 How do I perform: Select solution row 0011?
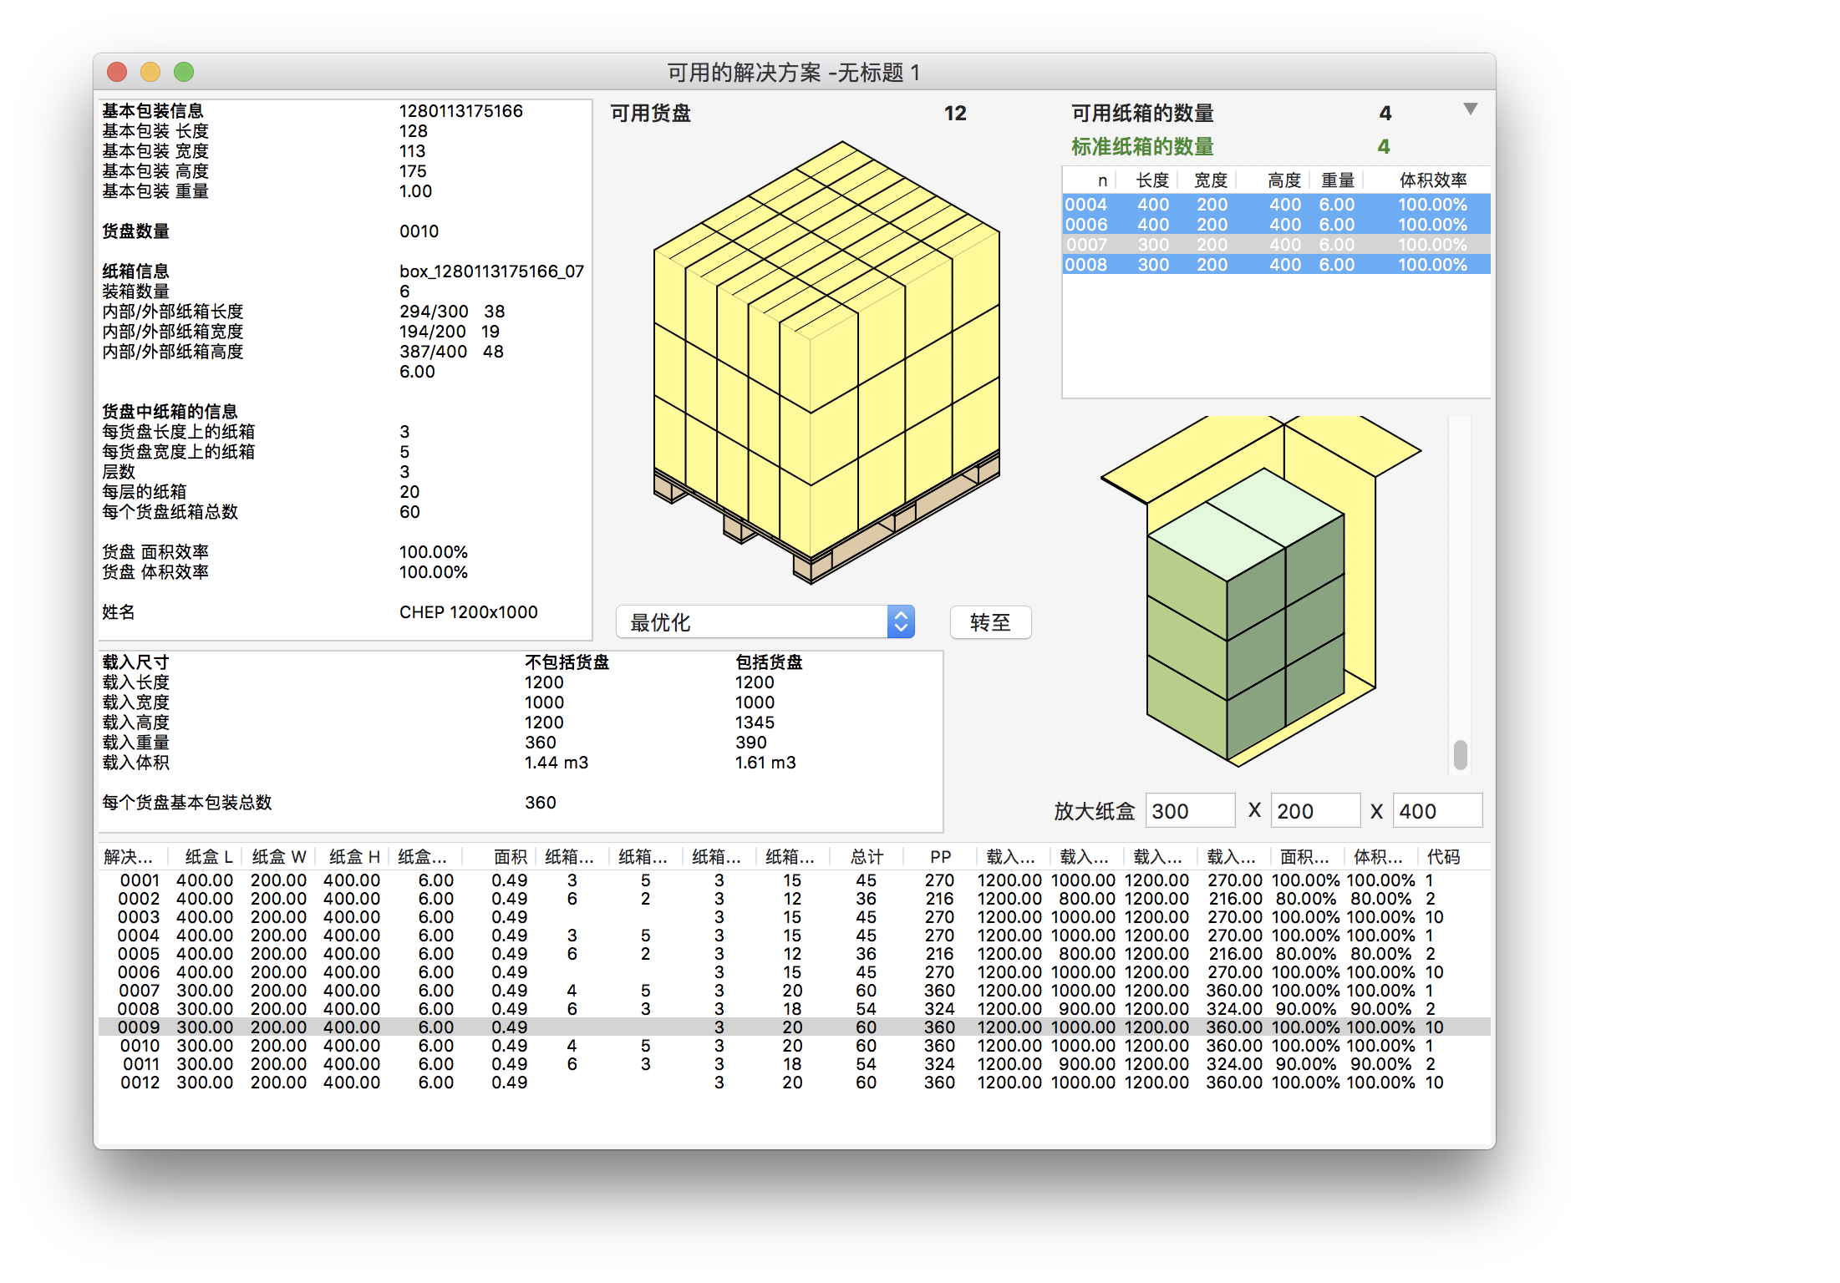click(x=794, y=1064)
